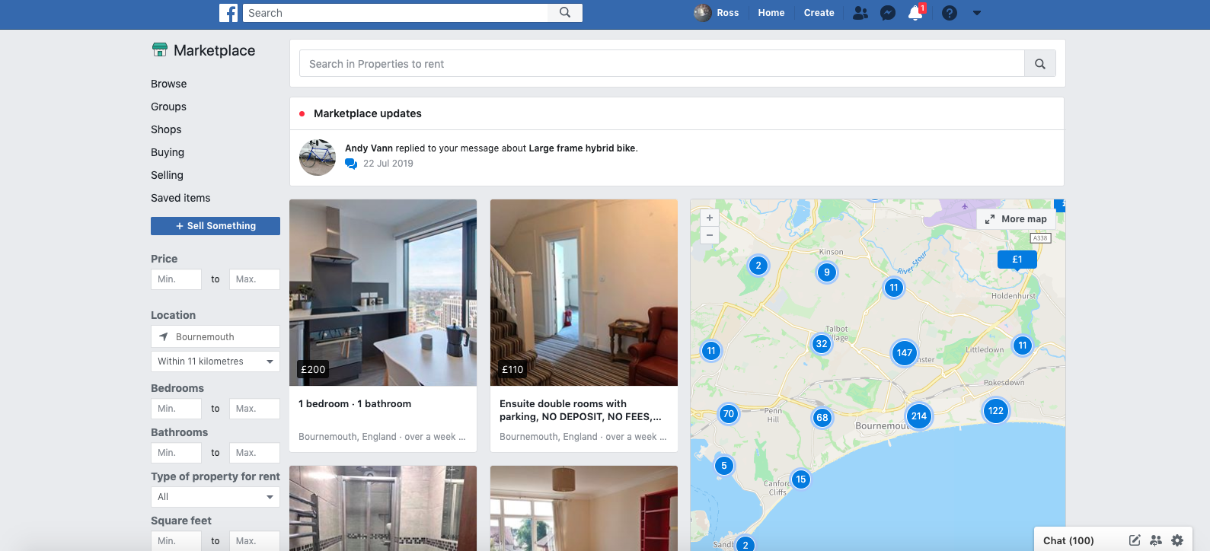Click Home in the top bar
The width and height of the screenshot is (1210, 551).
[771, 13]
